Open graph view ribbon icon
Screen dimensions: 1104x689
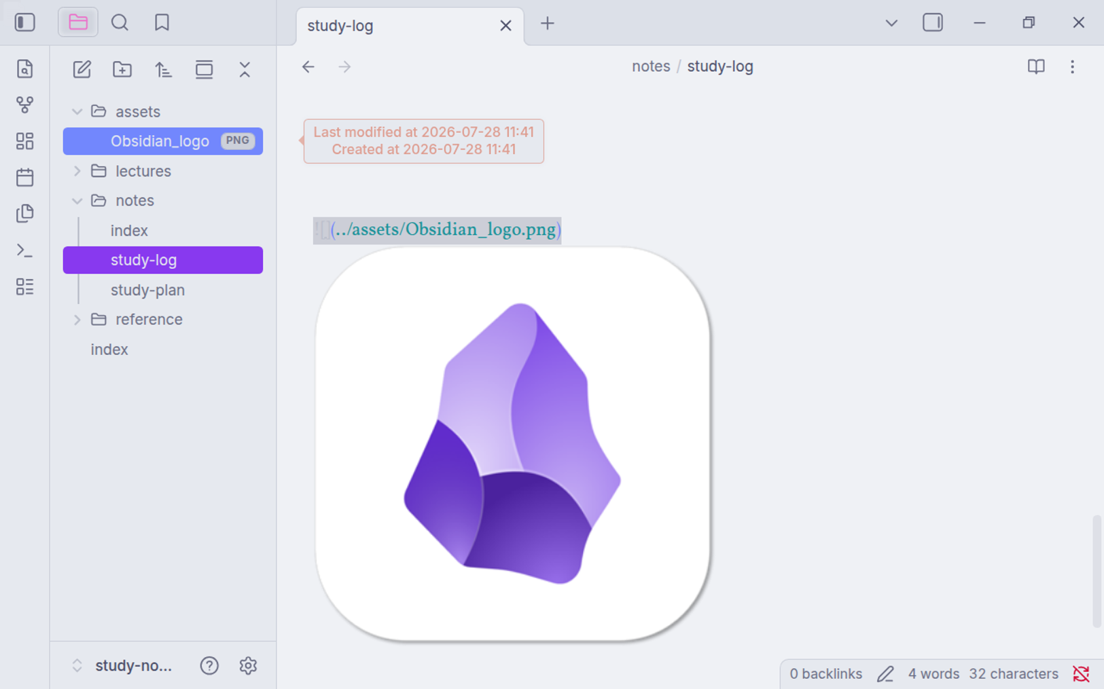25,105
